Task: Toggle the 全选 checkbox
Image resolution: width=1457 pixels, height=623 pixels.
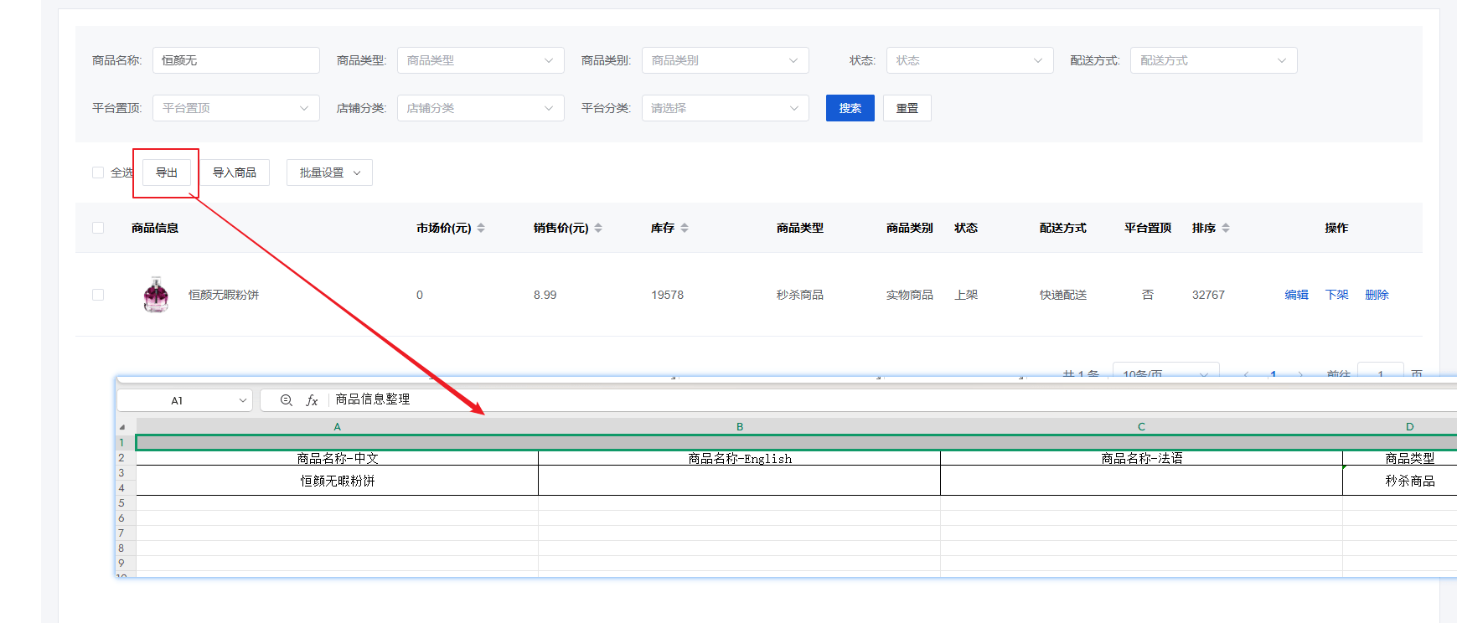Action: (98, 172)
